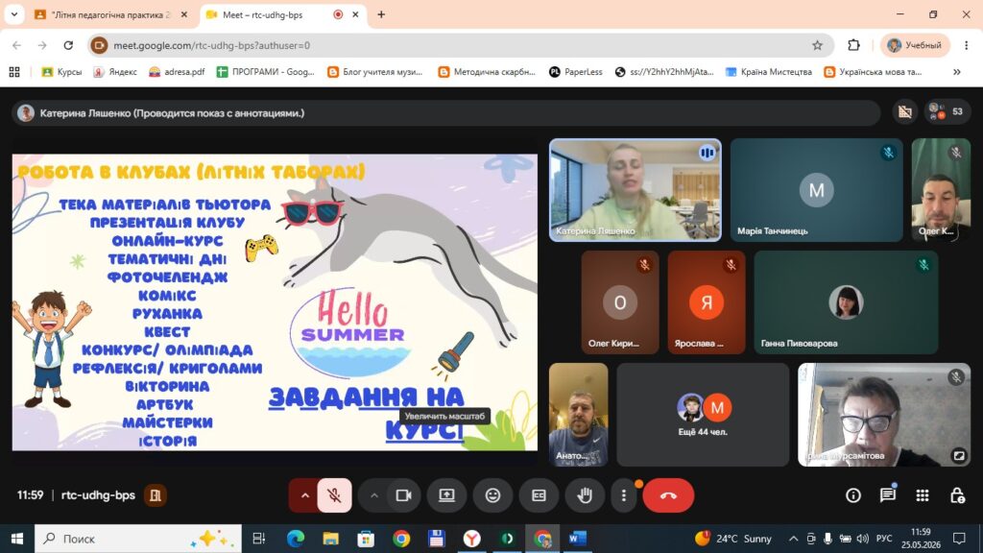The image size is (983, 553).
Task: Open the 'PaperLess' bookmark
Action: [x=576, y=72]
